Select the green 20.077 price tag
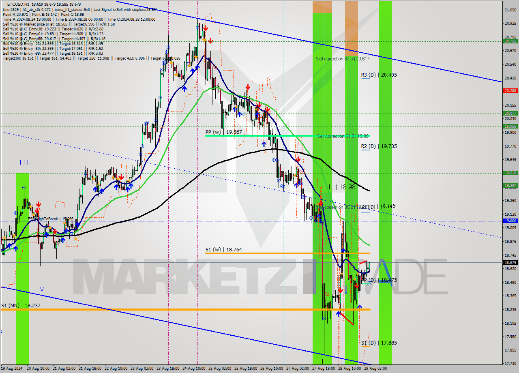Image resolution: width=519 pixels, height=373 pixels. 510,114
